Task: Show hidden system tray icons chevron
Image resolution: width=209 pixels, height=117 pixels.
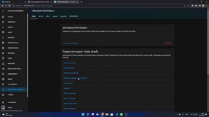Action: tap(177, 114)
